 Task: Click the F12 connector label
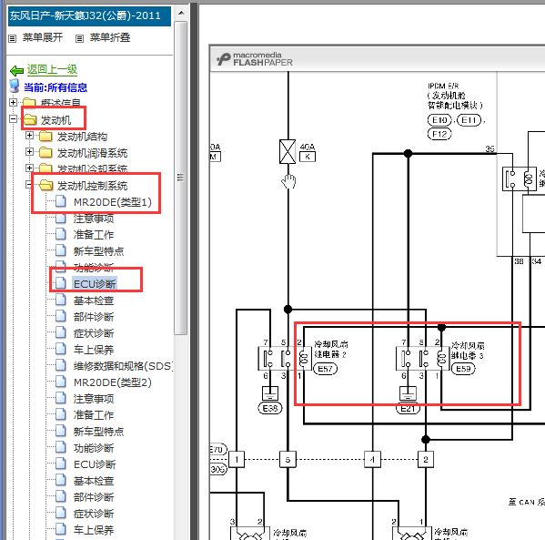point(439,134)
